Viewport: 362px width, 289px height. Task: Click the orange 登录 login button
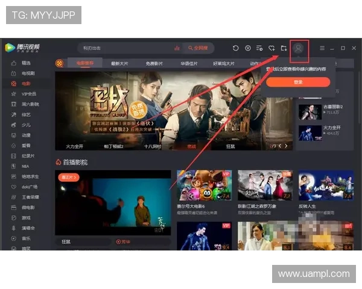click(x=298, y=82)
